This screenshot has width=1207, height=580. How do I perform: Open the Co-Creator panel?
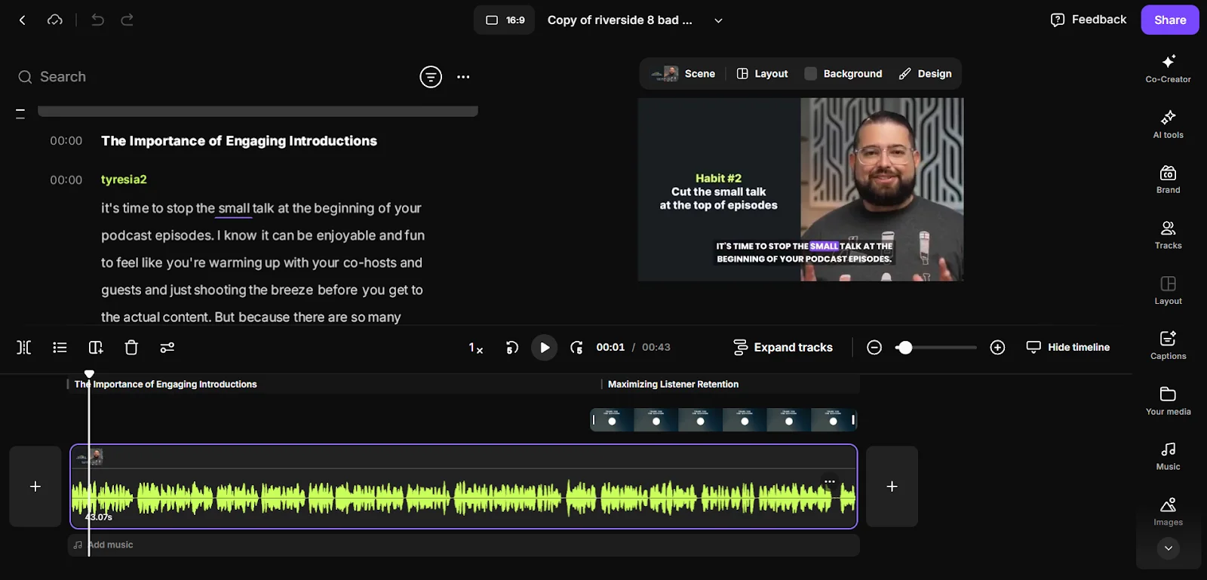pos(1168,68)
